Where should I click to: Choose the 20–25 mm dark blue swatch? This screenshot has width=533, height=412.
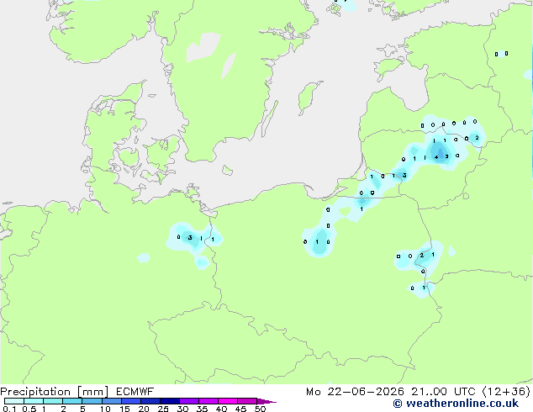point(150,401)
